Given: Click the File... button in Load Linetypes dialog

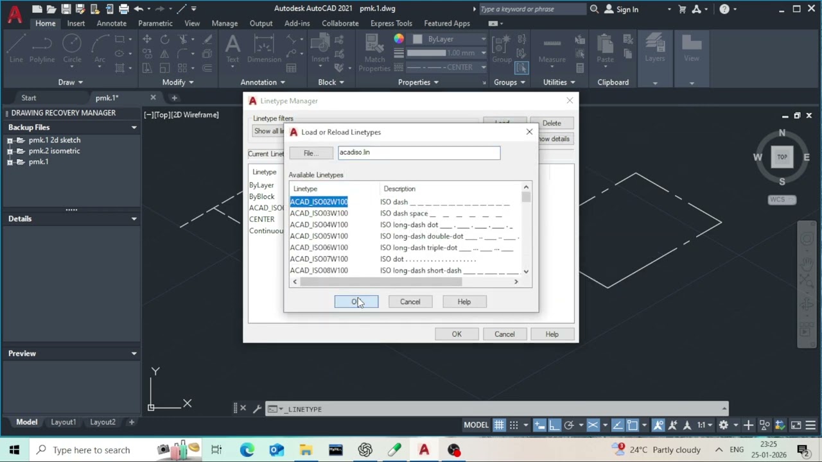Looking at the screenshot, I should (x=310, y=153).
